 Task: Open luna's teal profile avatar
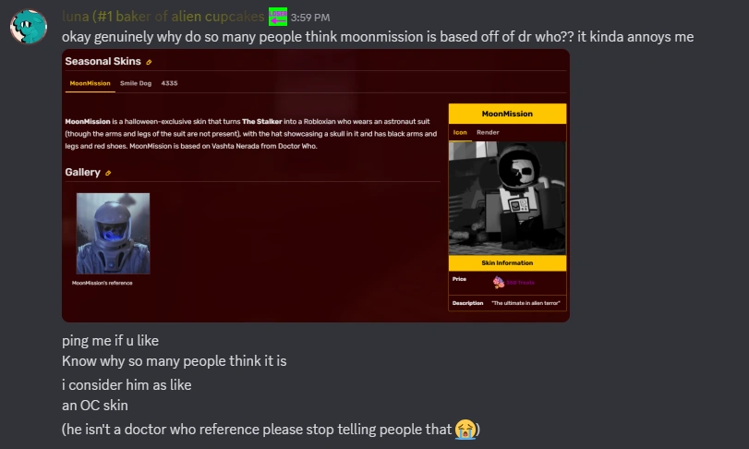(x=29, y=27)
